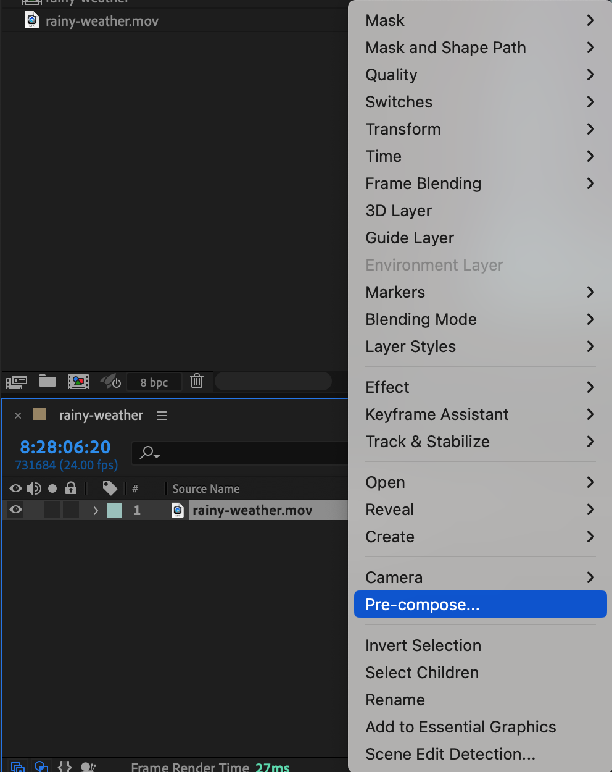Viewport: 612px width, 772px height.
Task: Expand the rainy-weather.mov layer properties
Action: [x=95, y=511]
